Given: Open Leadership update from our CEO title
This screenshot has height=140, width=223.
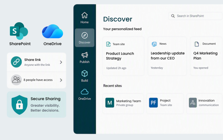Looking at the screenshot, I should (x=168, y=56).
